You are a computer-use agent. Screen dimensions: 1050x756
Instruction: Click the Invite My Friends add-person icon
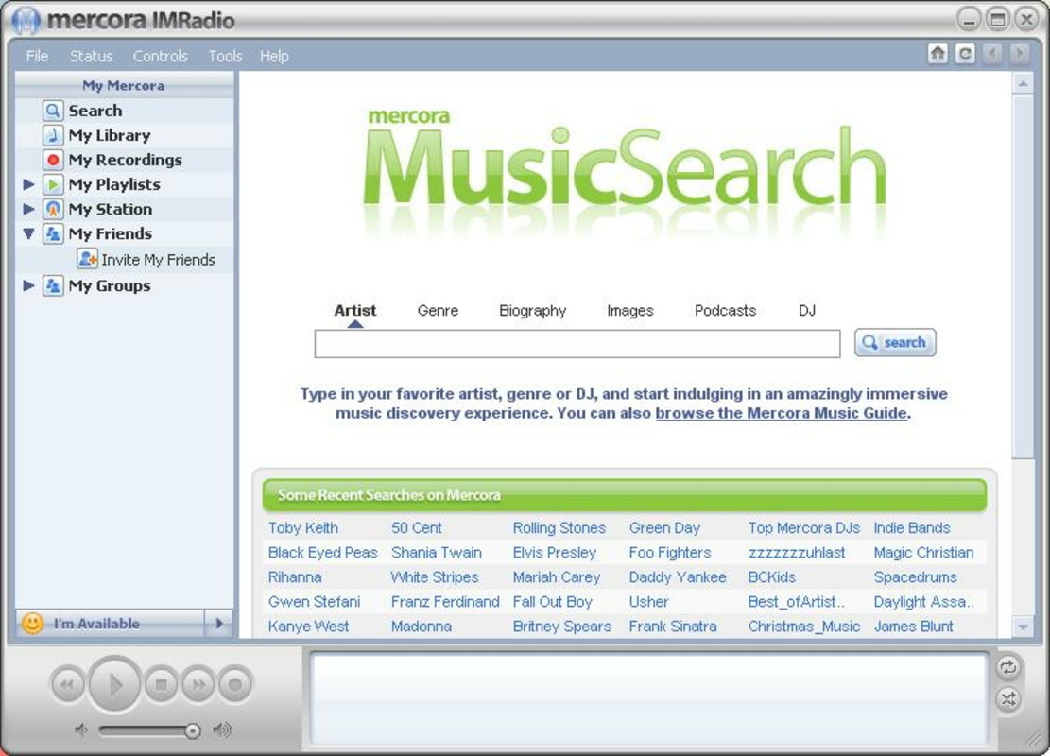pyautogui.click(x=87, y=259)
